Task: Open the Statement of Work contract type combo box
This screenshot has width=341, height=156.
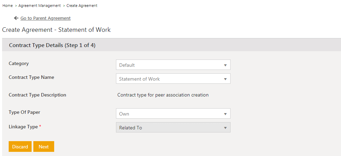Action: [173, 79]
